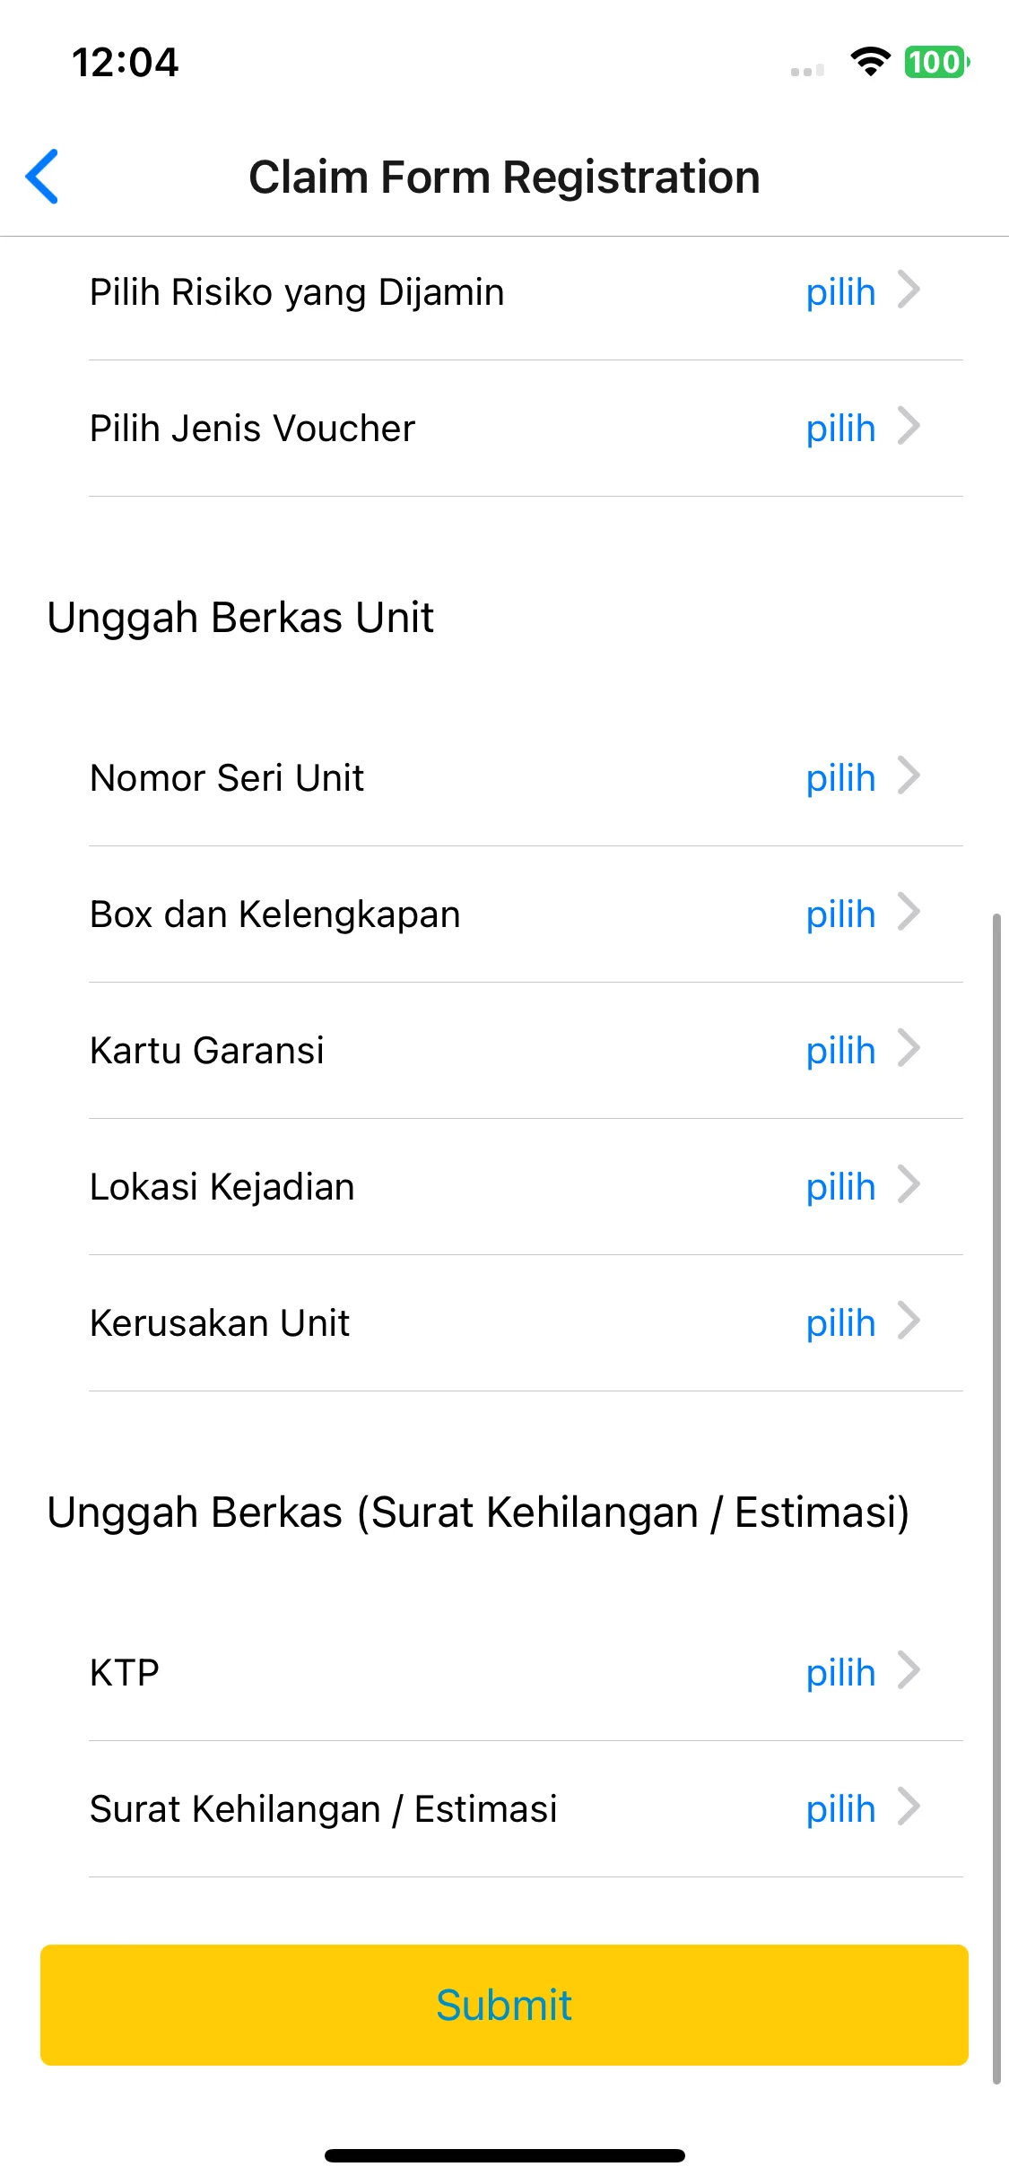Click chevron next to Nomor Seri Unit

[909, 776]
